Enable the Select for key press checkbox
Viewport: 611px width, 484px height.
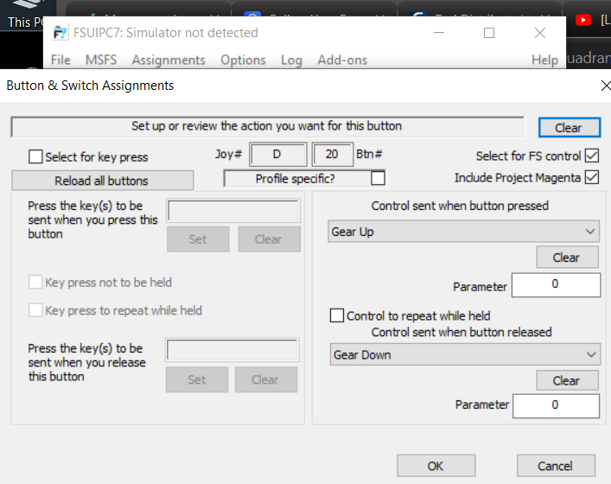coord(35,157)
